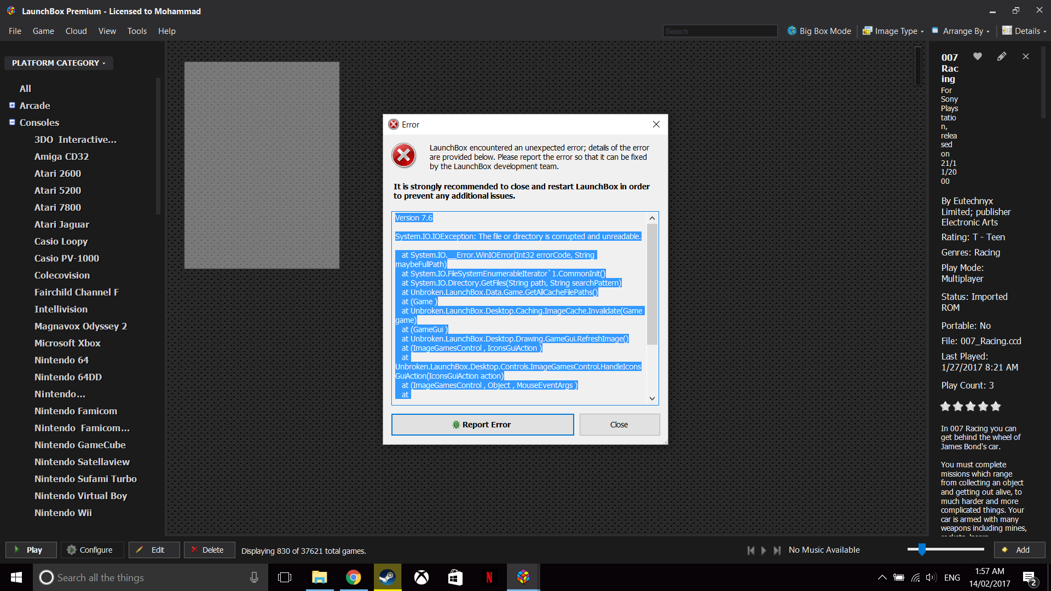The width and height of the screenshot is (1051, 591).
Task: Open Steam from taskbar
Action: pos(388,577)
